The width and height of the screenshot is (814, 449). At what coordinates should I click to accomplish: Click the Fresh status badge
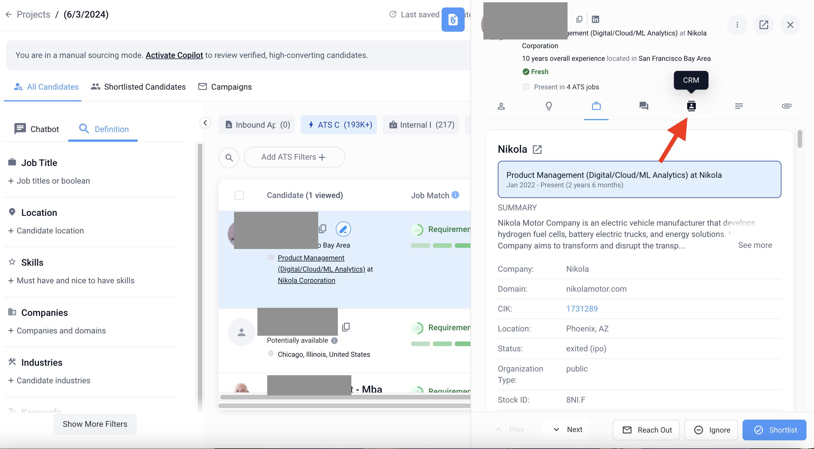536,72
